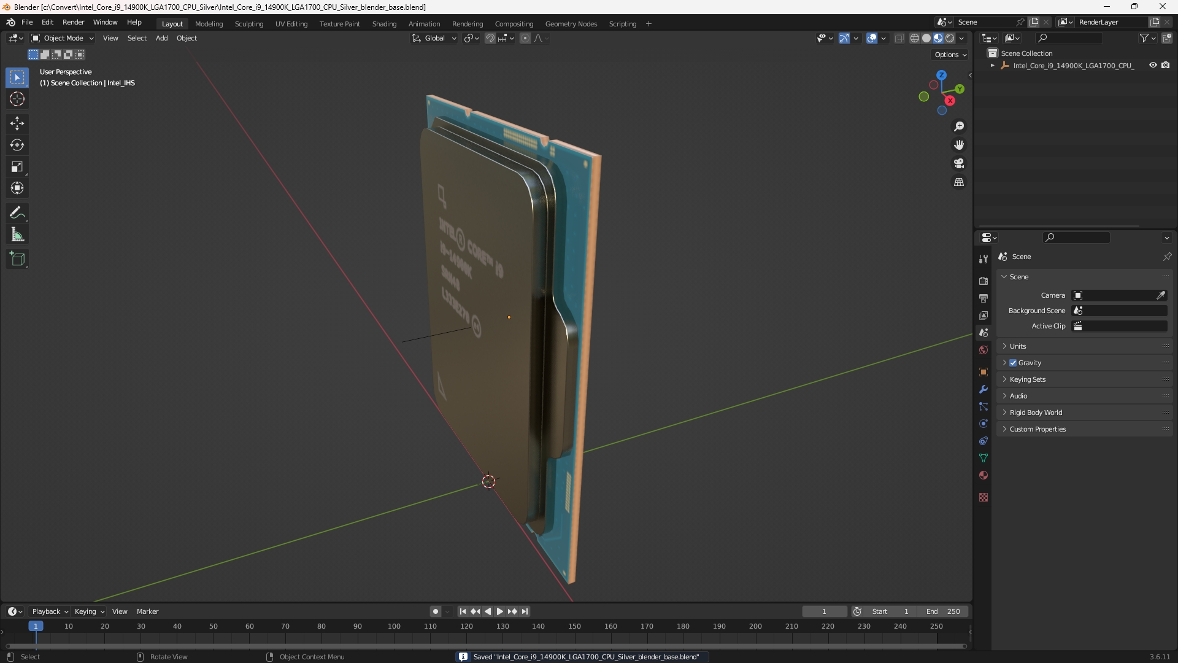This screenshot has height=663, width=1178.
Task: Open the viewport Add menu
Action: pos(161,38)
